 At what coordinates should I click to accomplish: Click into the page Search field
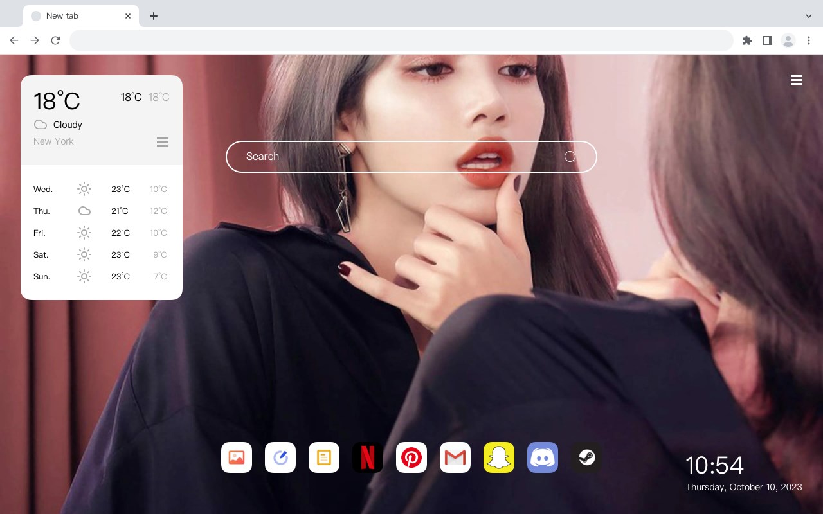411,157
